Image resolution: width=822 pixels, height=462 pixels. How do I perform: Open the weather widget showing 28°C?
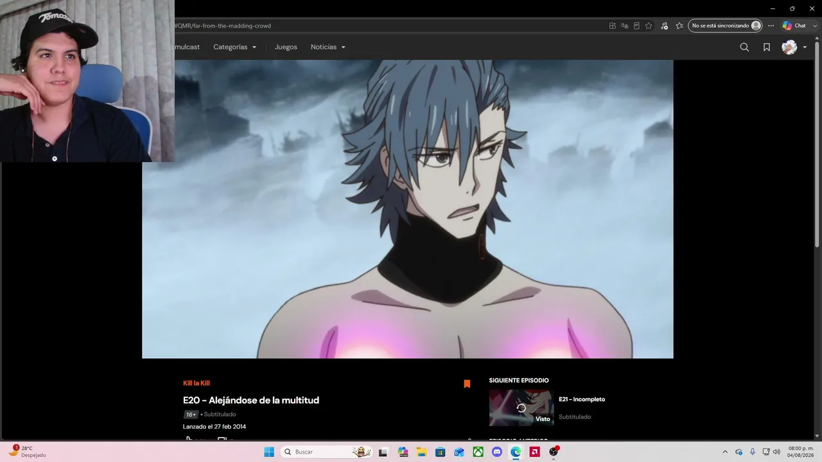27,452
